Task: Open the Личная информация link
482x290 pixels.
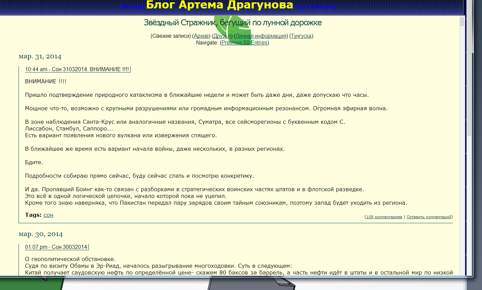Action: [x=261, y=36]
